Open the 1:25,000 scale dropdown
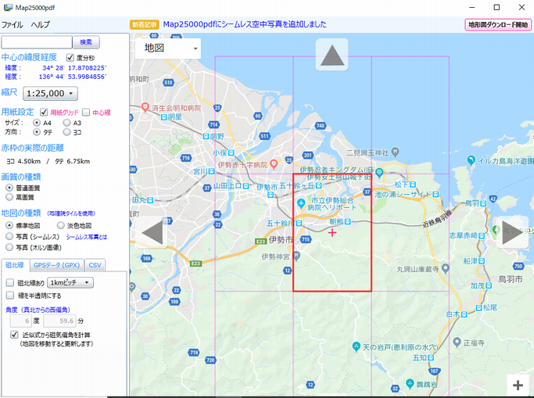 (50, 93)
